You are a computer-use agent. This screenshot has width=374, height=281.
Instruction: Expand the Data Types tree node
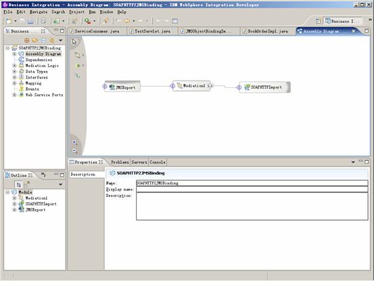click(x=14, y=71)
